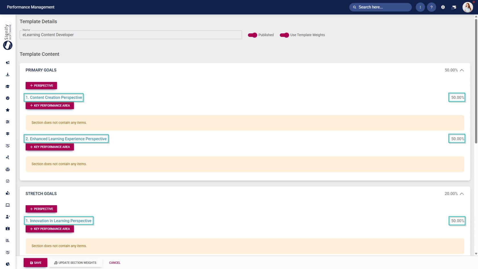The width and height of the screenshot is (478, 269).
Task: Click the Performance Management header title
Action: pyautogui.click(x=31, y=7)
